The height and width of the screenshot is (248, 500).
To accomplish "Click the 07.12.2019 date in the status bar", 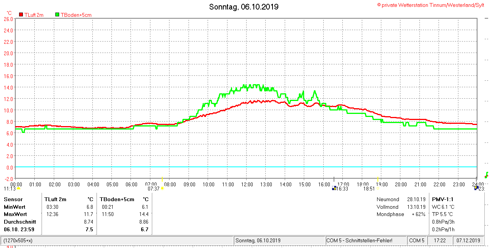I will [469, 241].
